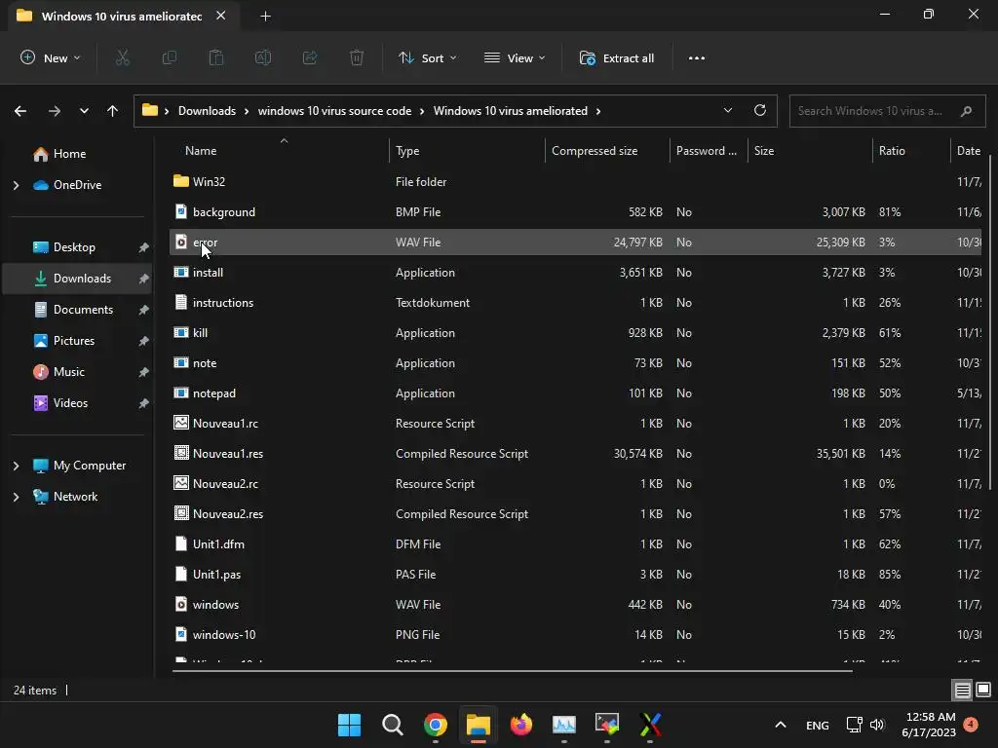
Task: Click the speaker volume tray icon
Action: [877, 725]
